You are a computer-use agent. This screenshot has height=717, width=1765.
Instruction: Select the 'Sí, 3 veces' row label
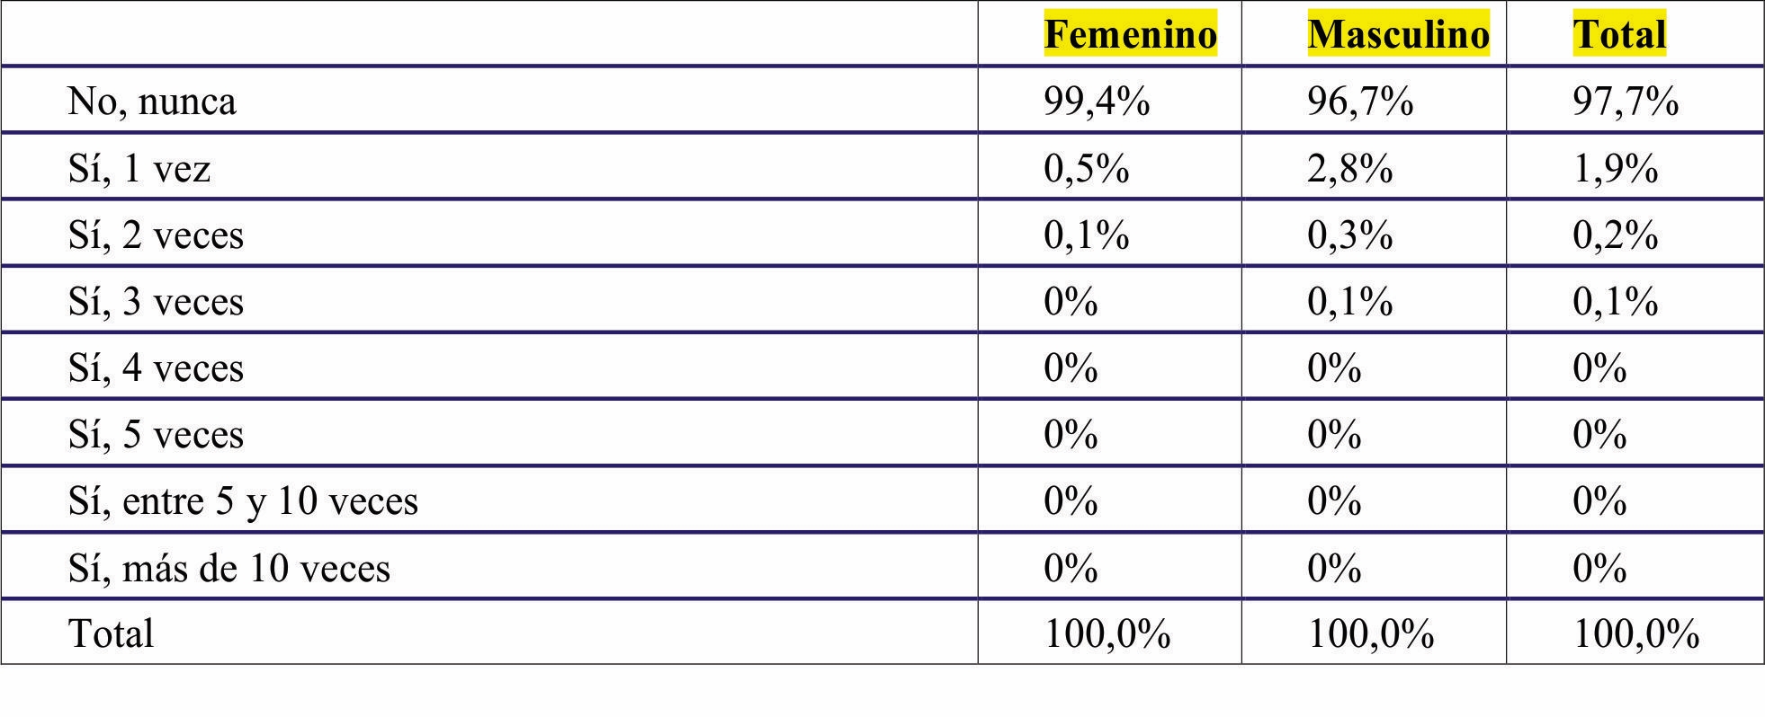point(156,301)
